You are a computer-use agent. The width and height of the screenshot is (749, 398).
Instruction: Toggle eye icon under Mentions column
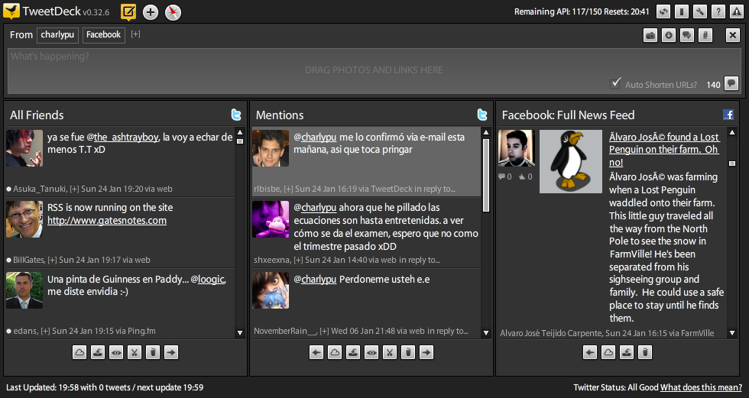point(371,352)
